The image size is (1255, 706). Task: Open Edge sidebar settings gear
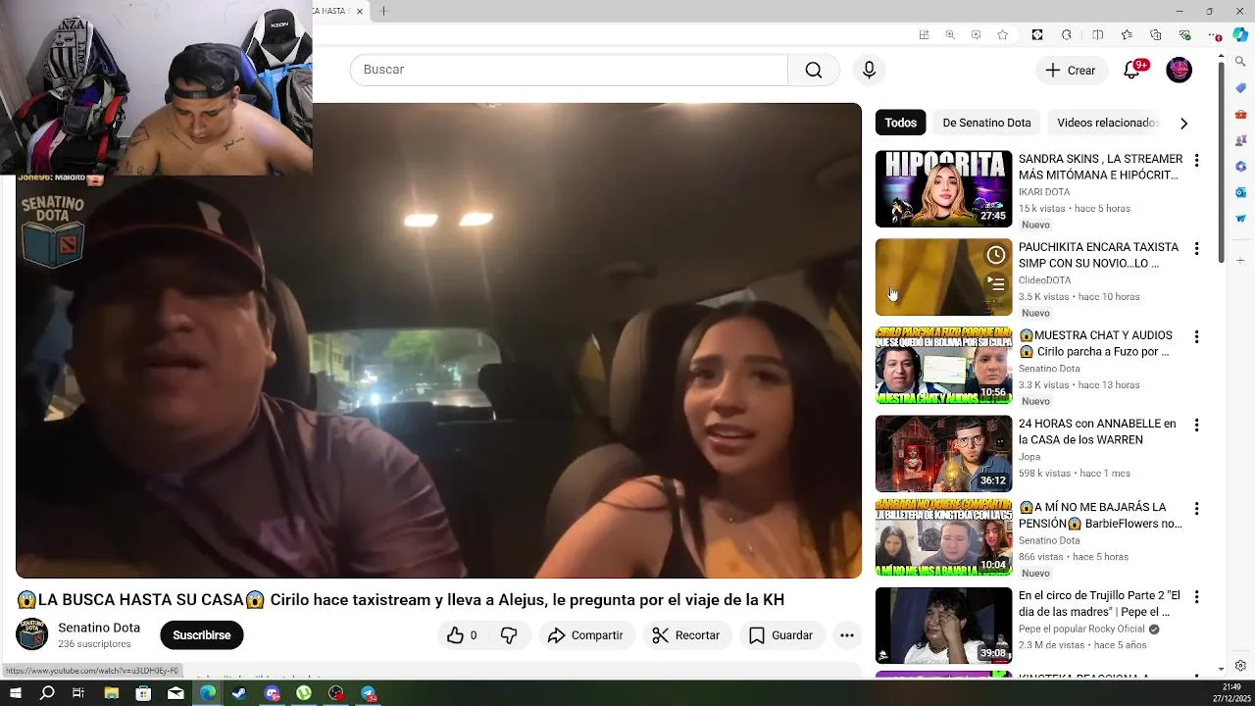point(1240,666)
